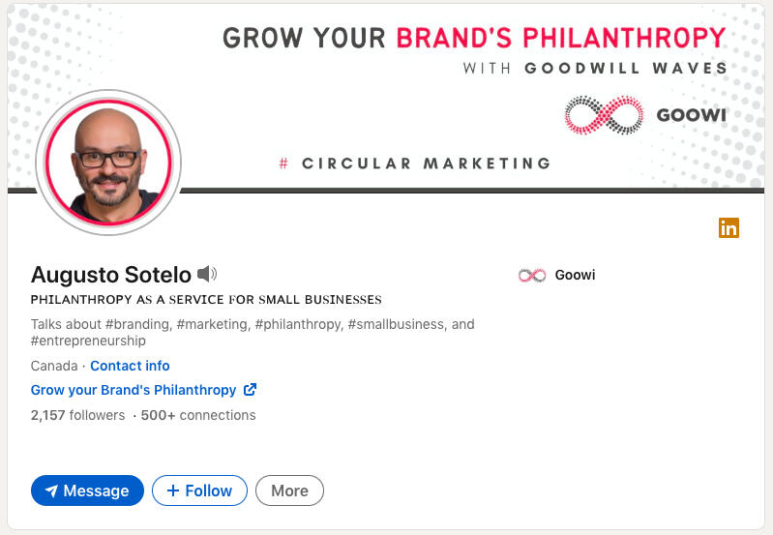The height and width of the screenshot is (535, 773).
Task: Click the name Augusto Sotelo
Action: point(111,275)
